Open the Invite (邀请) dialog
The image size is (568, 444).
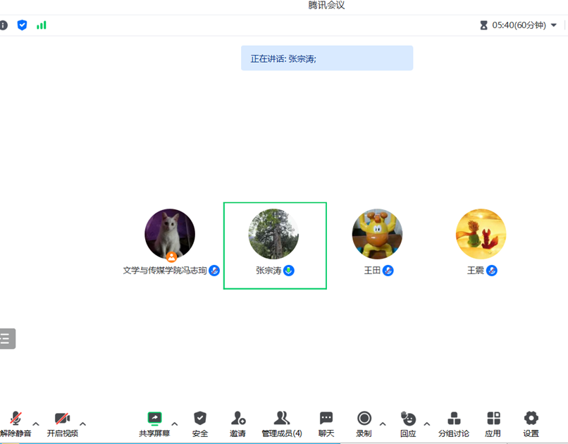238,424
